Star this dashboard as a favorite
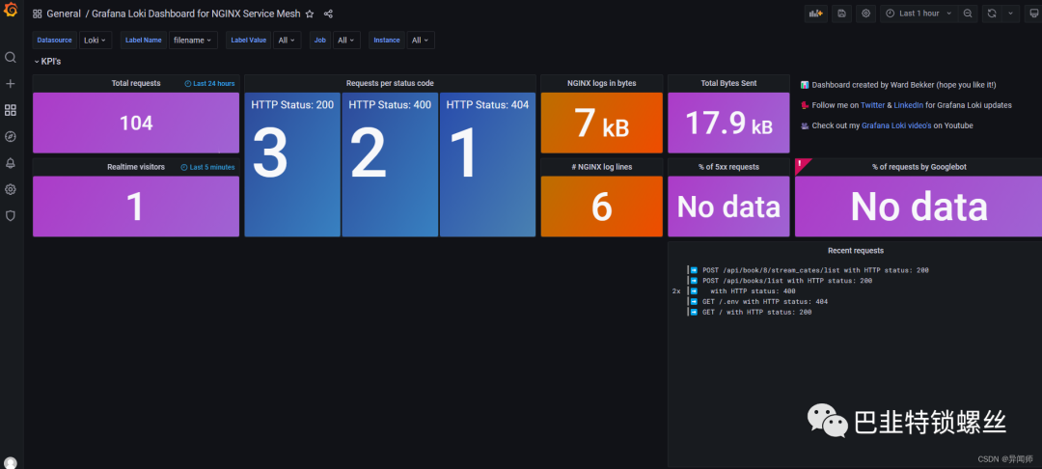Viewport: 1042px width, 469px height. (x=310, y=14)
